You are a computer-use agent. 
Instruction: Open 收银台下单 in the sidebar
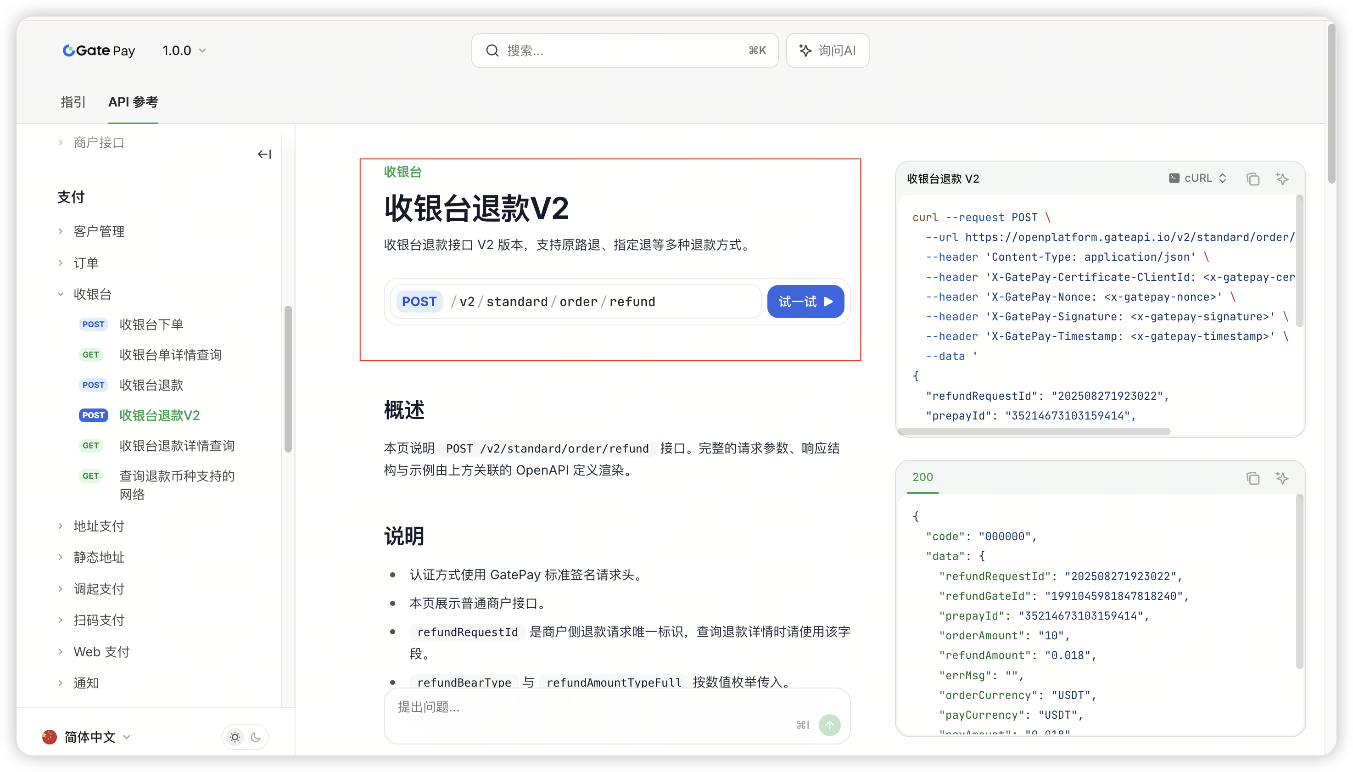pyautogui.click(x=151, y=324)
